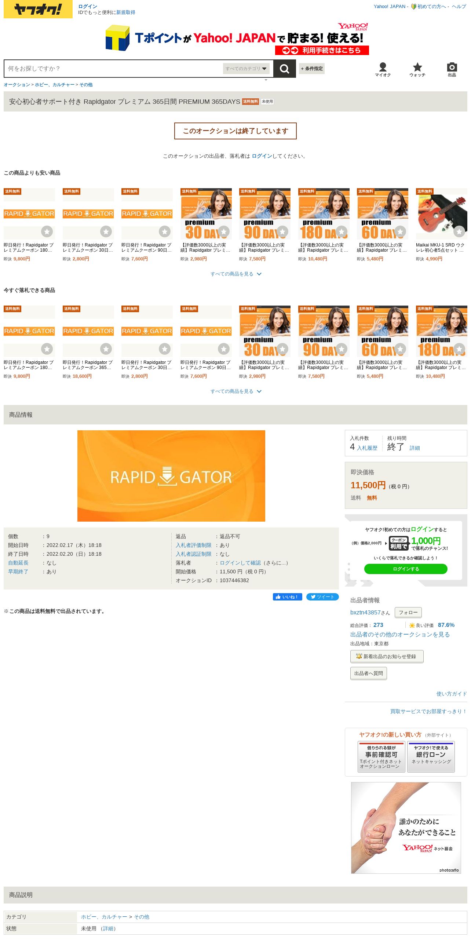The width and height of the screenshot is (471, 942).
Task: Click ログインして確認 winner link
Action: (240, 563)
